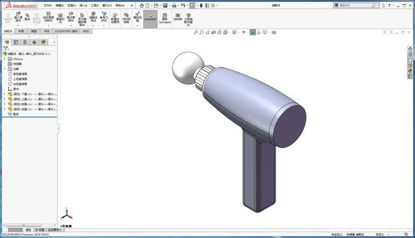Open dropdown under Exploded View
The image size is (415, 238).
(x=137, y=25)
